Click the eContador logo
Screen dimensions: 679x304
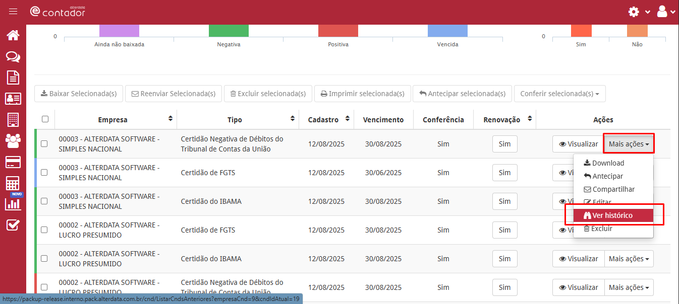(58, 12)
